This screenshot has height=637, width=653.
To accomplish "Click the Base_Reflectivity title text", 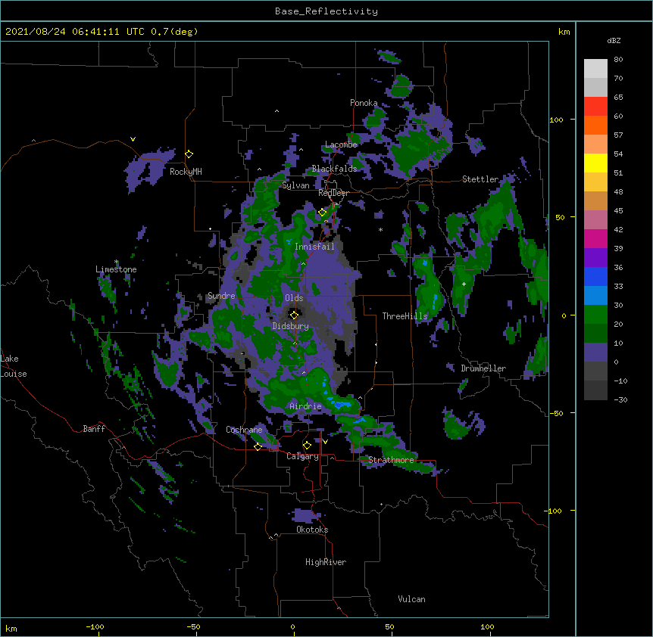I will point(326,11).
